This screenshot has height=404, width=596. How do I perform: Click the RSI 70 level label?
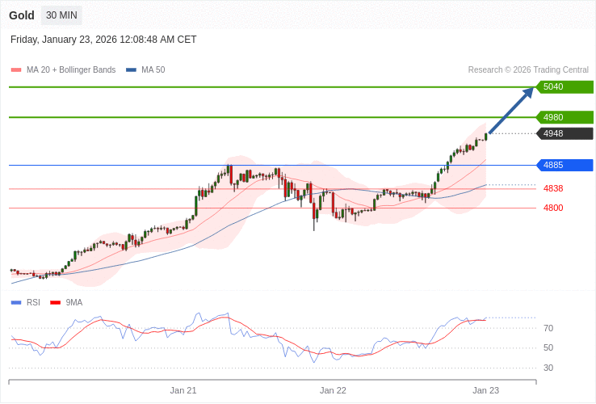coord(548,328)
